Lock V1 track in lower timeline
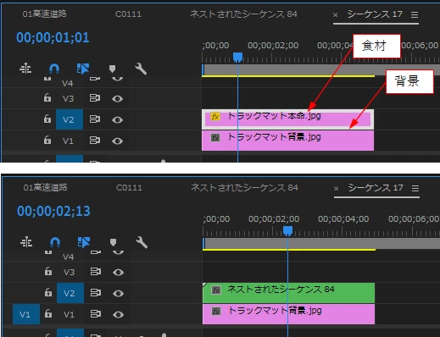 [48, 313]
